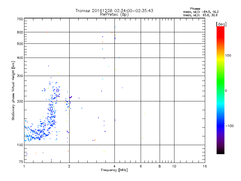Click the '-100' colorbar tick label
Screen dimensions: 241x181
coord(229,126)
